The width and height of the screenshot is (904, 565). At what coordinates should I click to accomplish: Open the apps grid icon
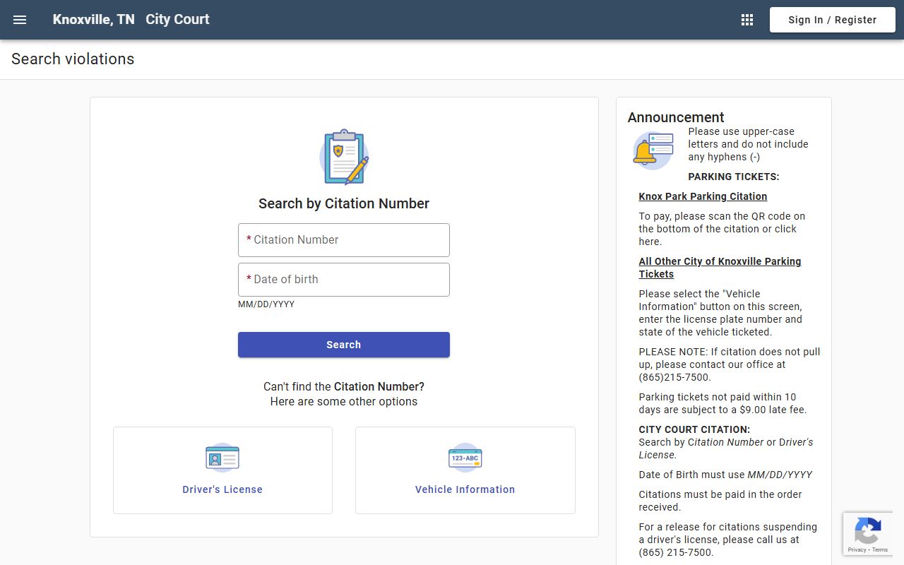[747, 20]
